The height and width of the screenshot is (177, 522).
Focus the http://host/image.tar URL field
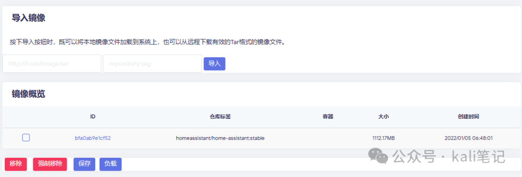(x=52, y=63)
